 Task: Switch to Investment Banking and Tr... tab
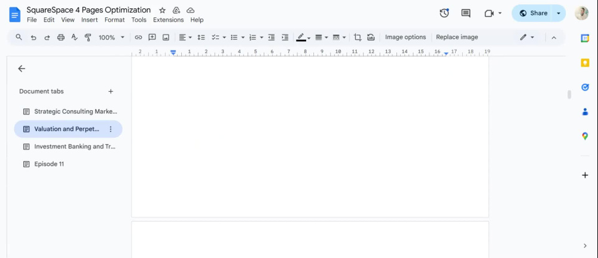68,147
